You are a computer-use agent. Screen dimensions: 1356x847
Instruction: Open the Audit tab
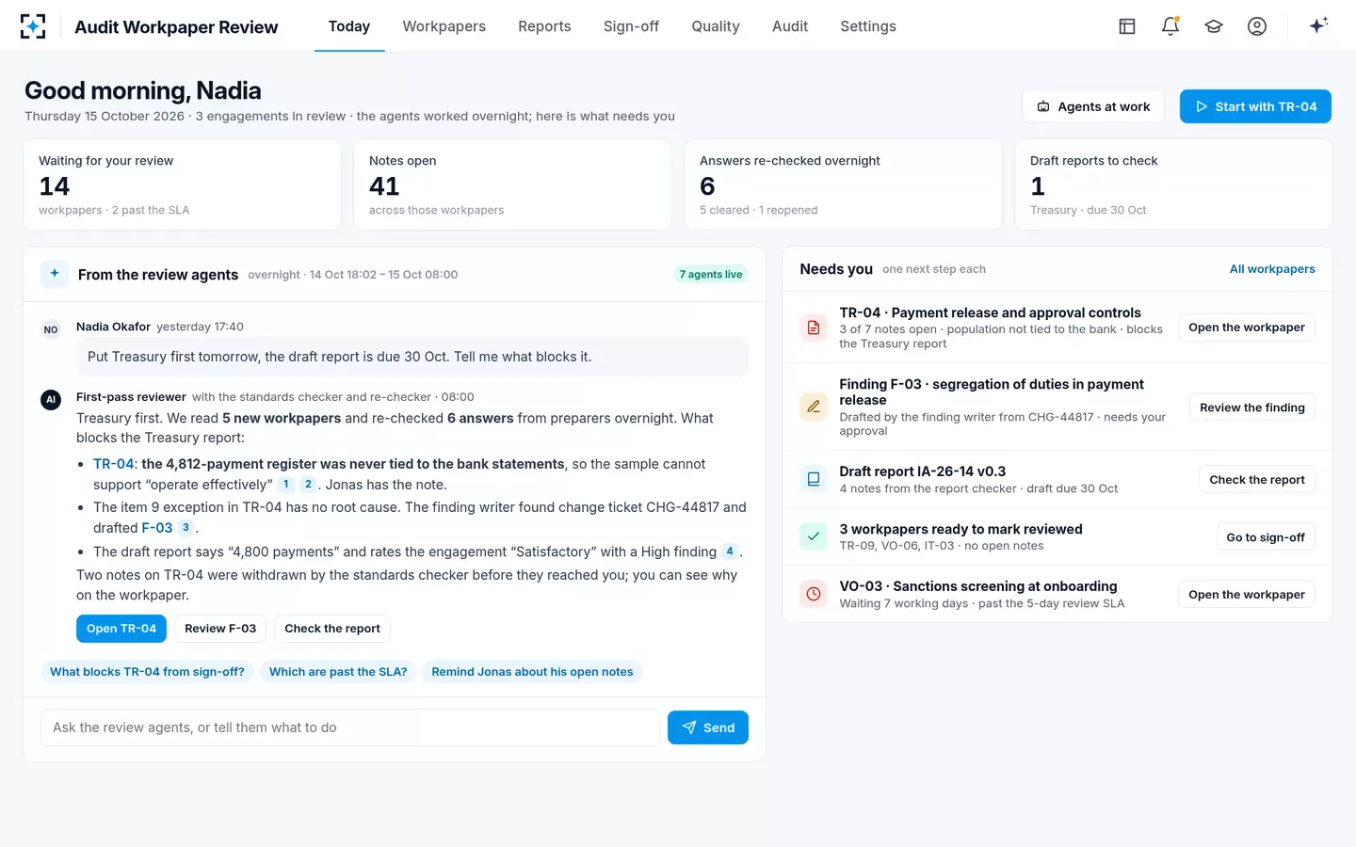point(790,26)
